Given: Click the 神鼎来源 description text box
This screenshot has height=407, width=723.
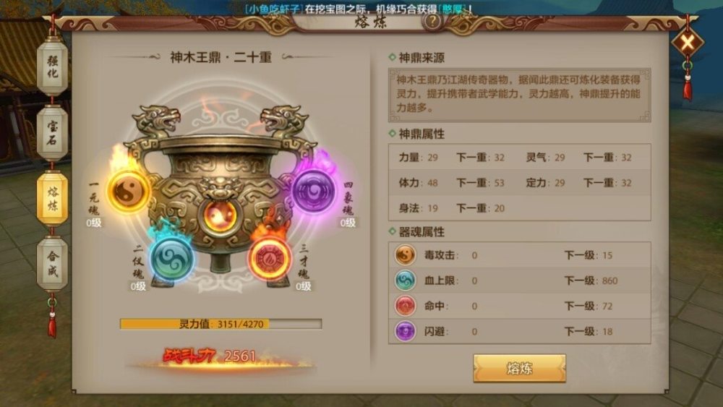Looking at the screenshot, I should pyautogui.click(x=520, y=95).
